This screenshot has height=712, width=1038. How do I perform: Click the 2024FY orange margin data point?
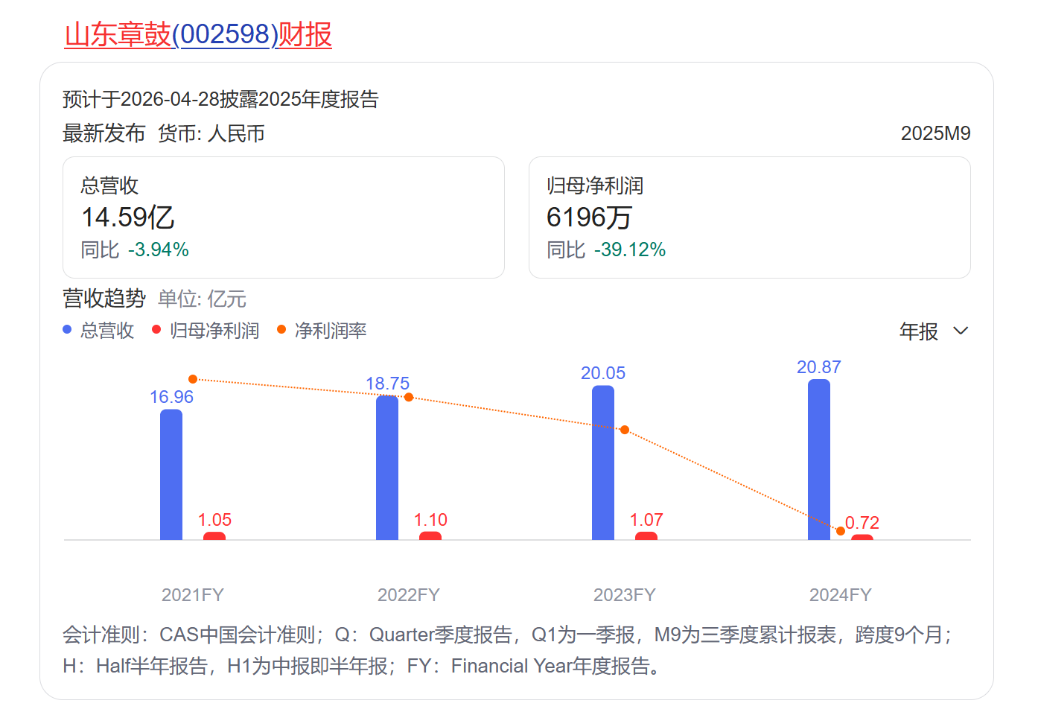tap(841, 531)
